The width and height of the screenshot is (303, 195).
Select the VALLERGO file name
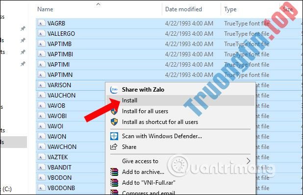pos(61,34)
